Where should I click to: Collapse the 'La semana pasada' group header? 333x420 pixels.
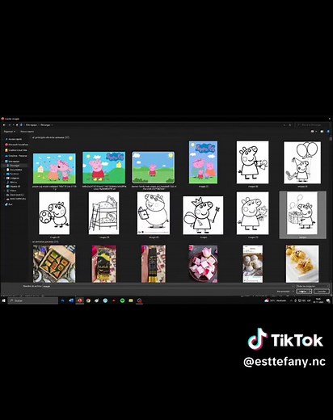45,241
